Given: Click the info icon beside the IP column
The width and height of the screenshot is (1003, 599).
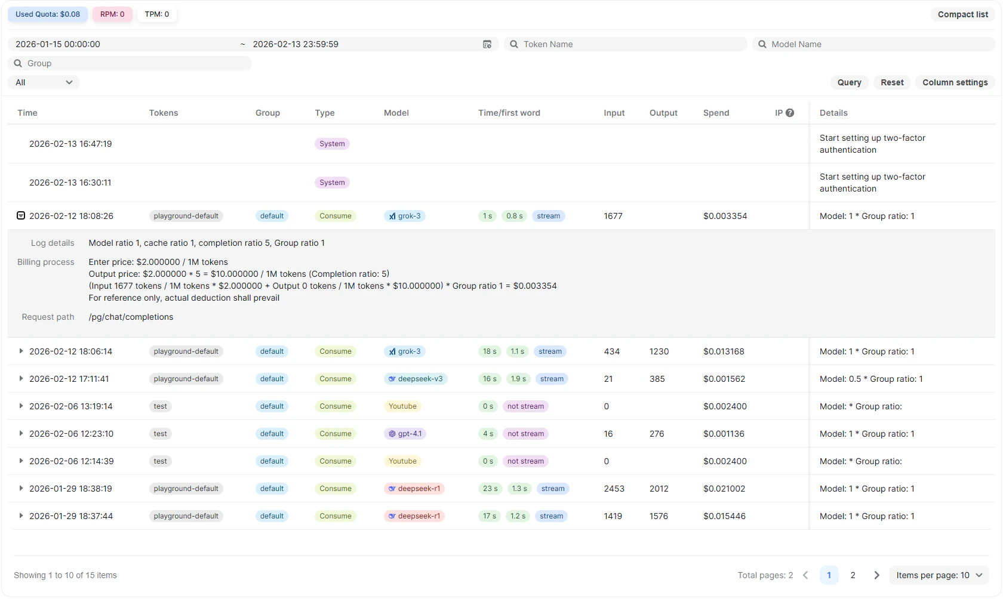Looking at the screenshot, I should tap(790, 112).
